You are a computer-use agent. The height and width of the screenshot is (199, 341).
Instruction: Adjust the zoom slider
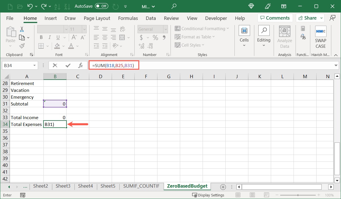pyautogui.click(x=298, y=195)
